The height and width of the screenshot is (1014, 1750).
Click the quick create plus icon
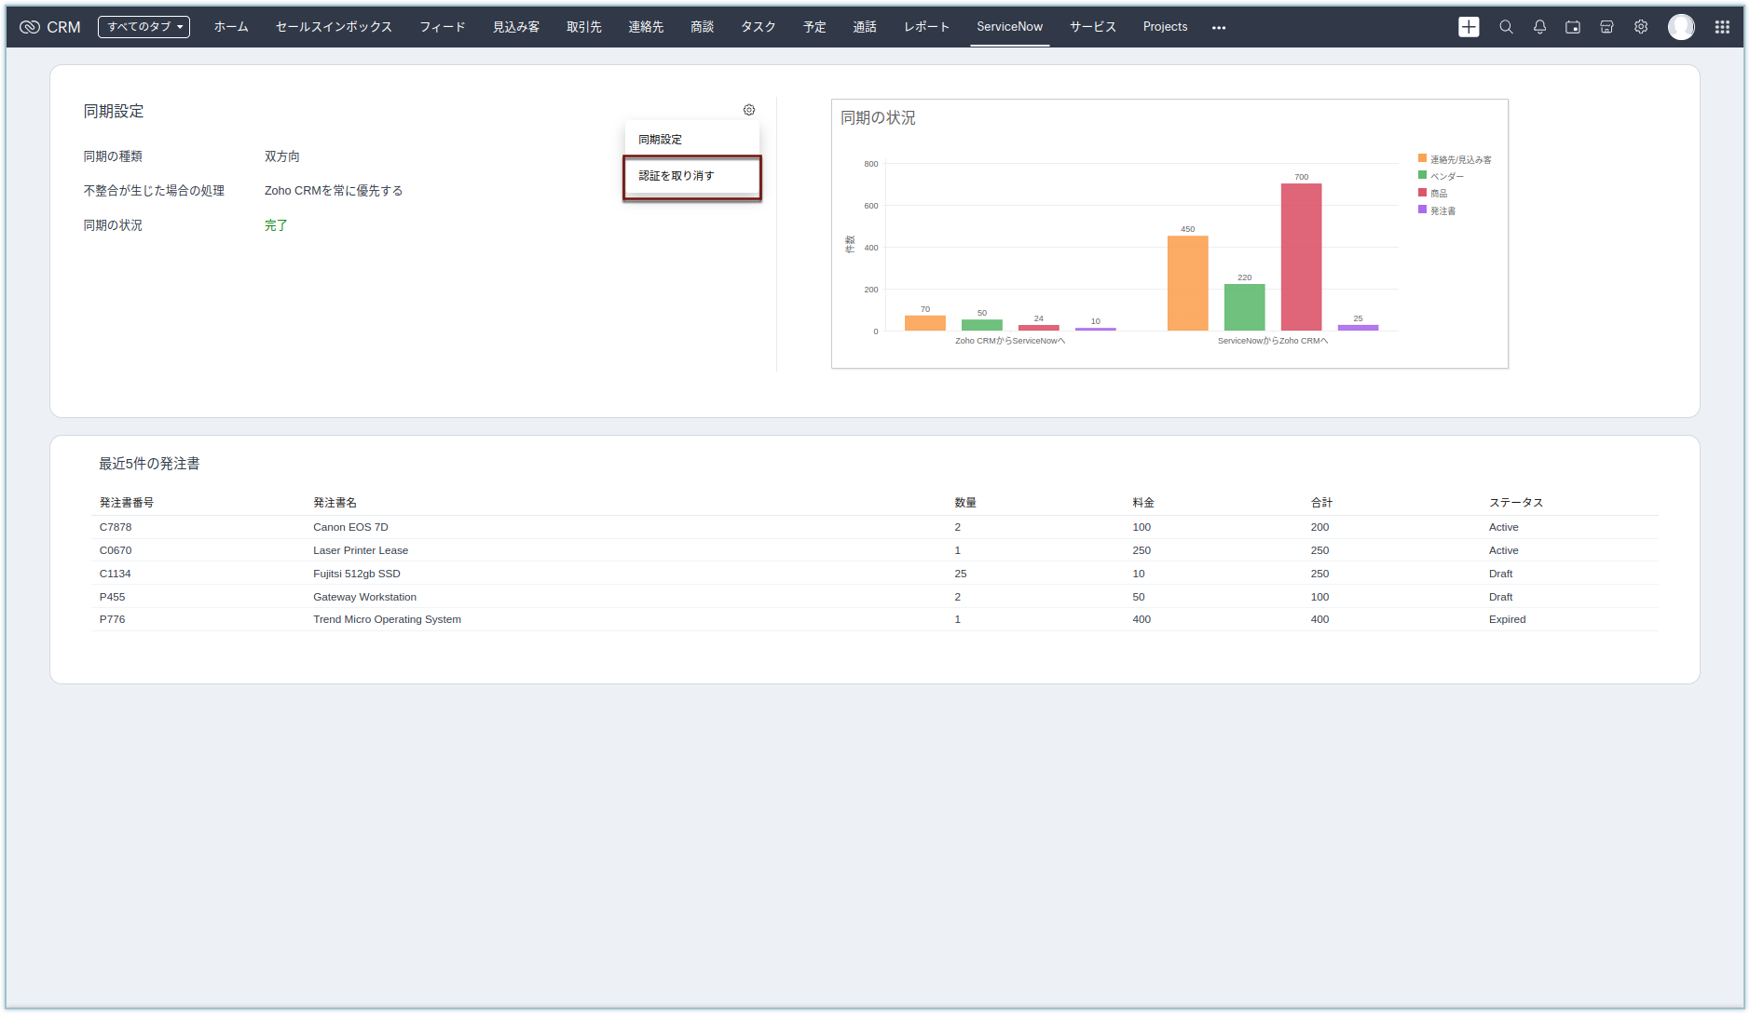click(x=1469, y=27)
